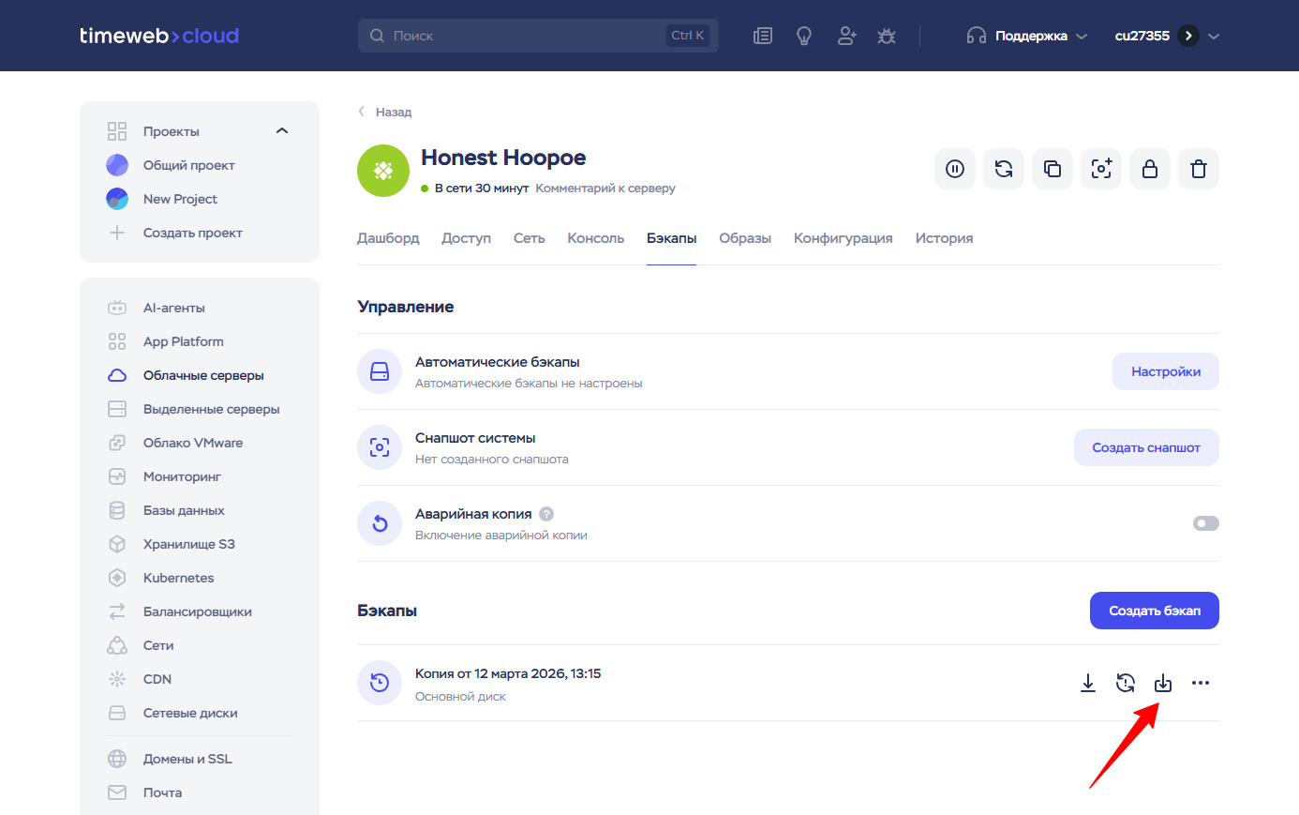
Task: Enable the Аварийная копия toggle
Action: click(x=1205, y=523)
